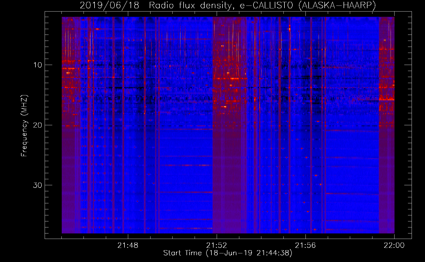Click the '21:48' time tick label
The height and width of the screenshot is (262, 425).
point(128,245)
